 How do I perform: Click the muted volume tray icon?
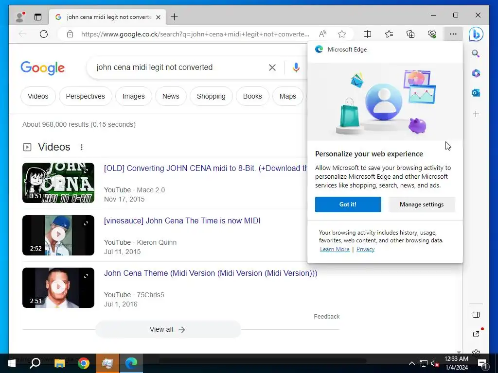click(435, 363)
